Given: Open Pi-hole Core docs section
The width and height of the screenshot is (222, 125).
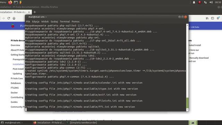Looking at the screenshot, I should 17,78.
